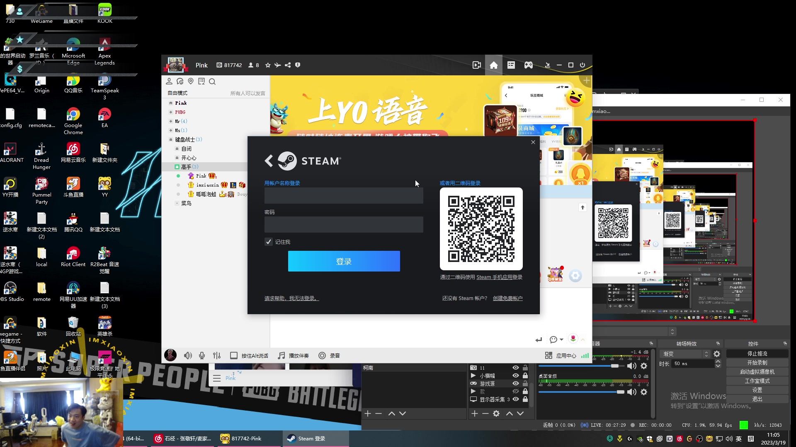Click the 登录 button on Steam

[344, 261]
